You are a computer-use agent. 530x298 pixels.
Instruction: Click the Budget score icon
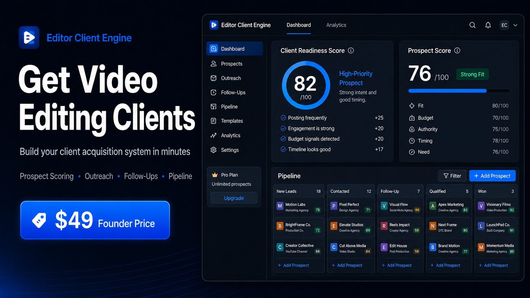412,118
